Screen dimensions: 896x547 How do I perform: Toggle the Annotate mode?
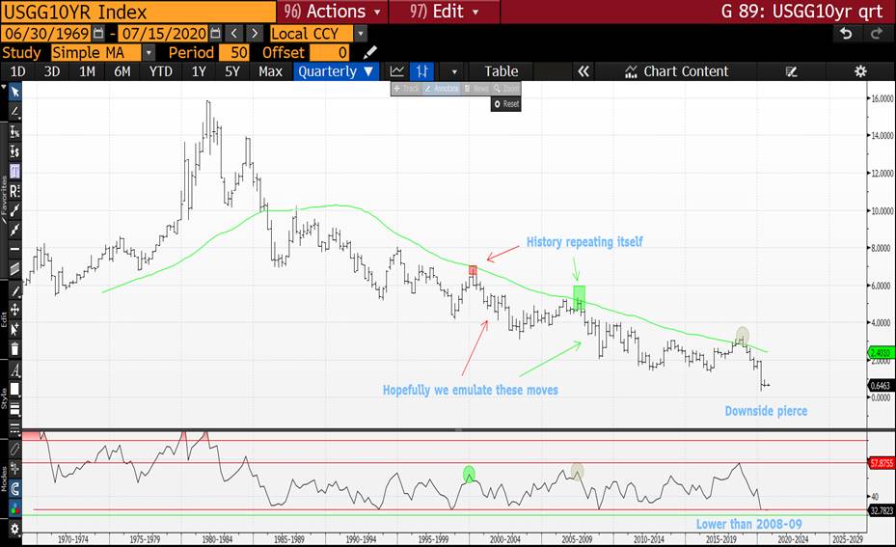(x=443, y=89)
